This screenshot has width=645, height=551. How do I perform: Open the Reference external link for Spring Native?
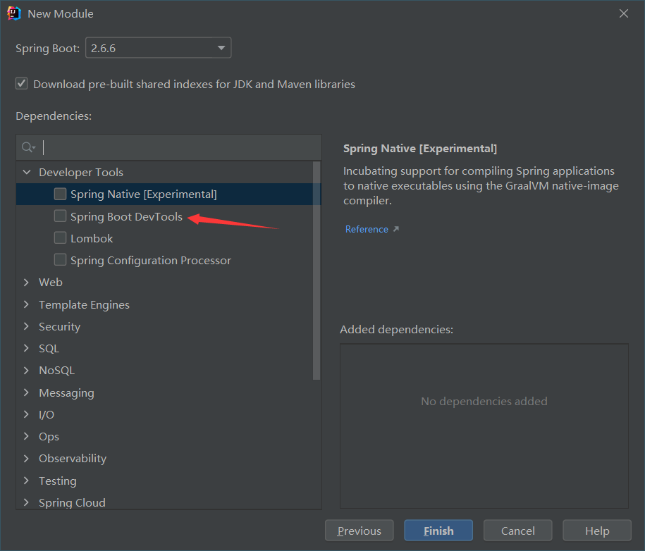point(366,228)
